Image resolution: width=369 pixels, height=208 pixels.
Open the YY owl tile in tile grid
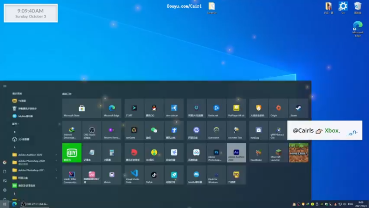pyautogui.click(x=236, y=175)
